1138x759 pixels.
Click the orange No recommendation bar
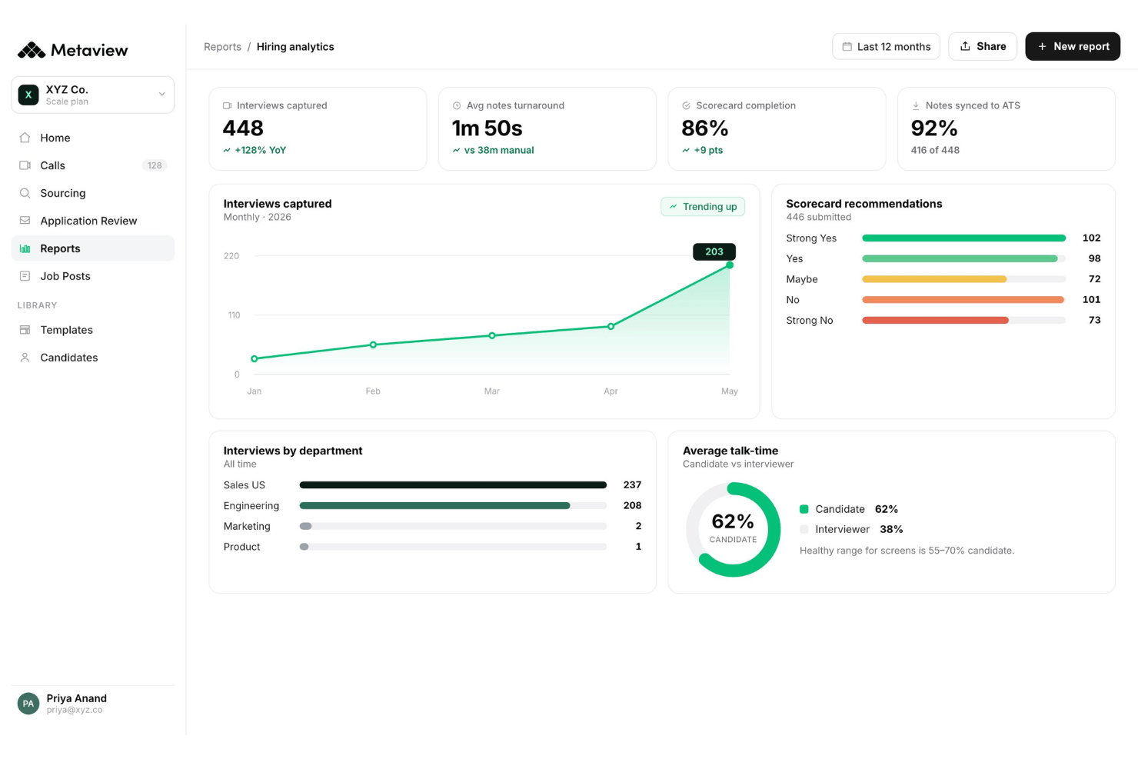[963, 300]
